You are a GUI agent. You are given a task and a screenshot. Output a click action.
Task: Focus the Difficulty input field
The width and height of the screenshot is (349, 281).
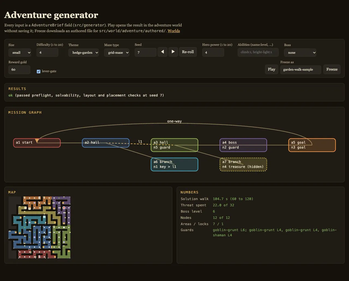click(x=47, y=52)
